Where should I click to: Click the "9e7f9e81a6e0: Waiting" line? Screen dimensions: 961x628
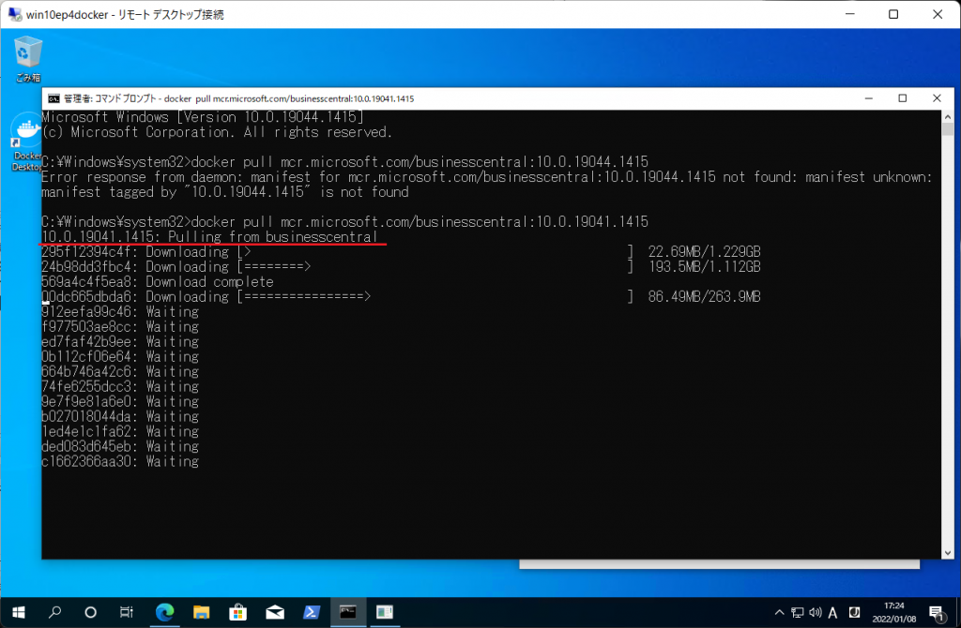coord(120,402)
